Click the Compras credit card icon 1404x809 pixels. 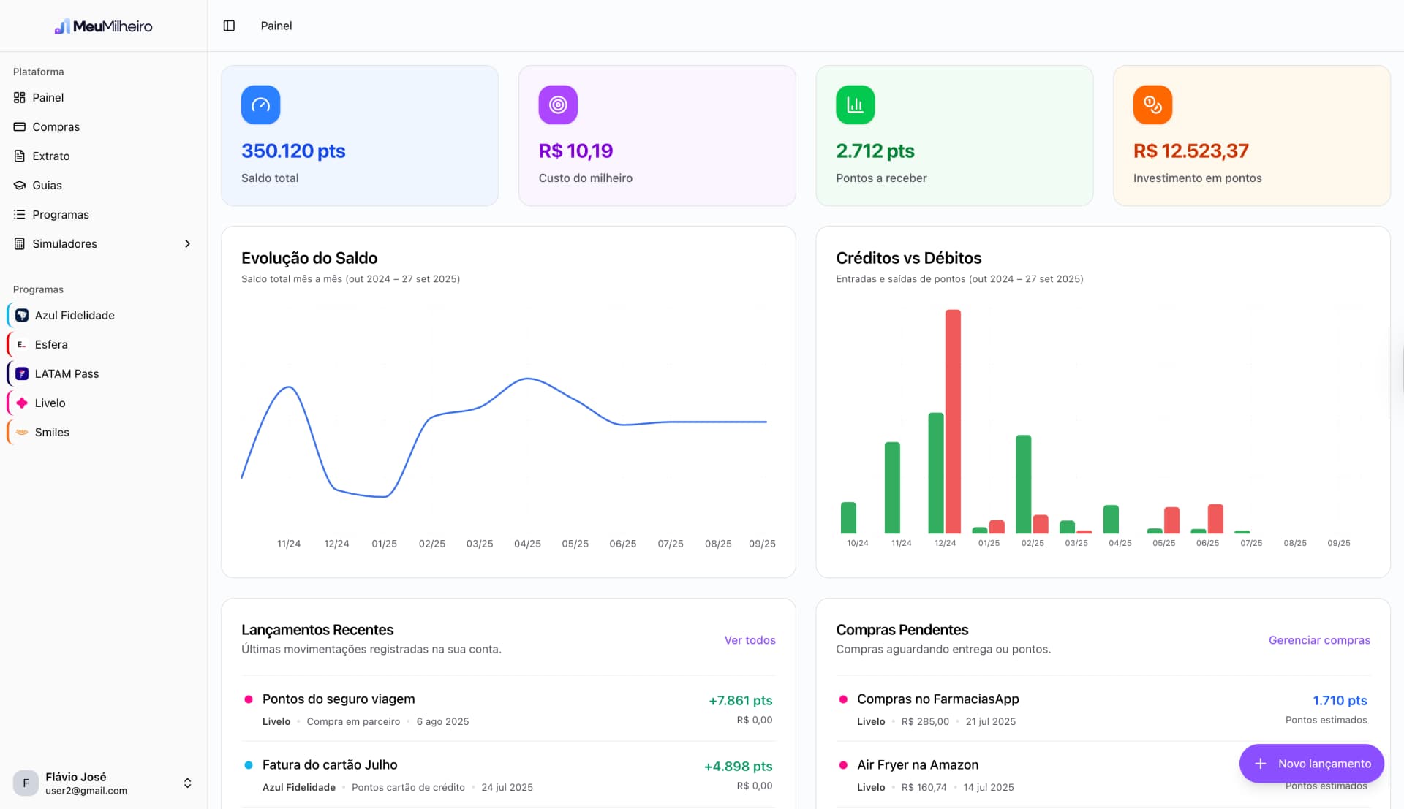coord(19,126)
